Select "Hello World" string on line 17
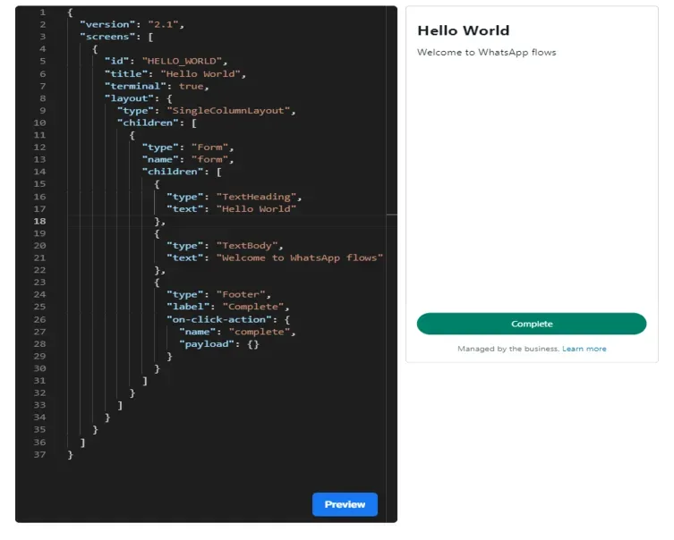674x540 pixels. 256,208
